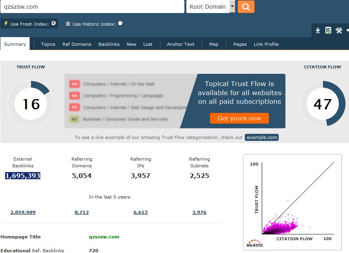Open the 2,859,989 historic backlinks link
The height and width of the screenshot is (253, 349).
[x=23, y=212]
